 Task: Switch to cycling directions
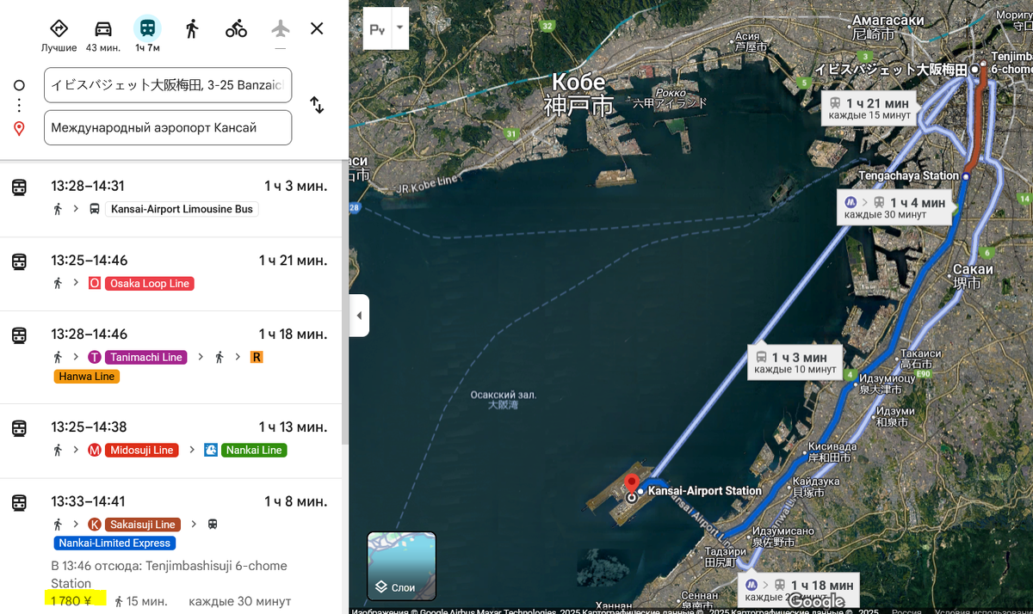pyautogui.click(x=237, y=28)
